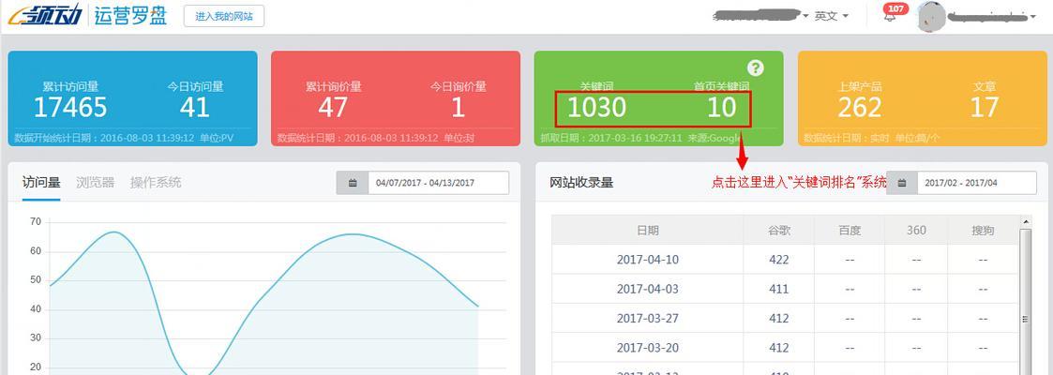Click the 文章 value 17
Viewport: 1053px width, 375px height.
(985, 107)
